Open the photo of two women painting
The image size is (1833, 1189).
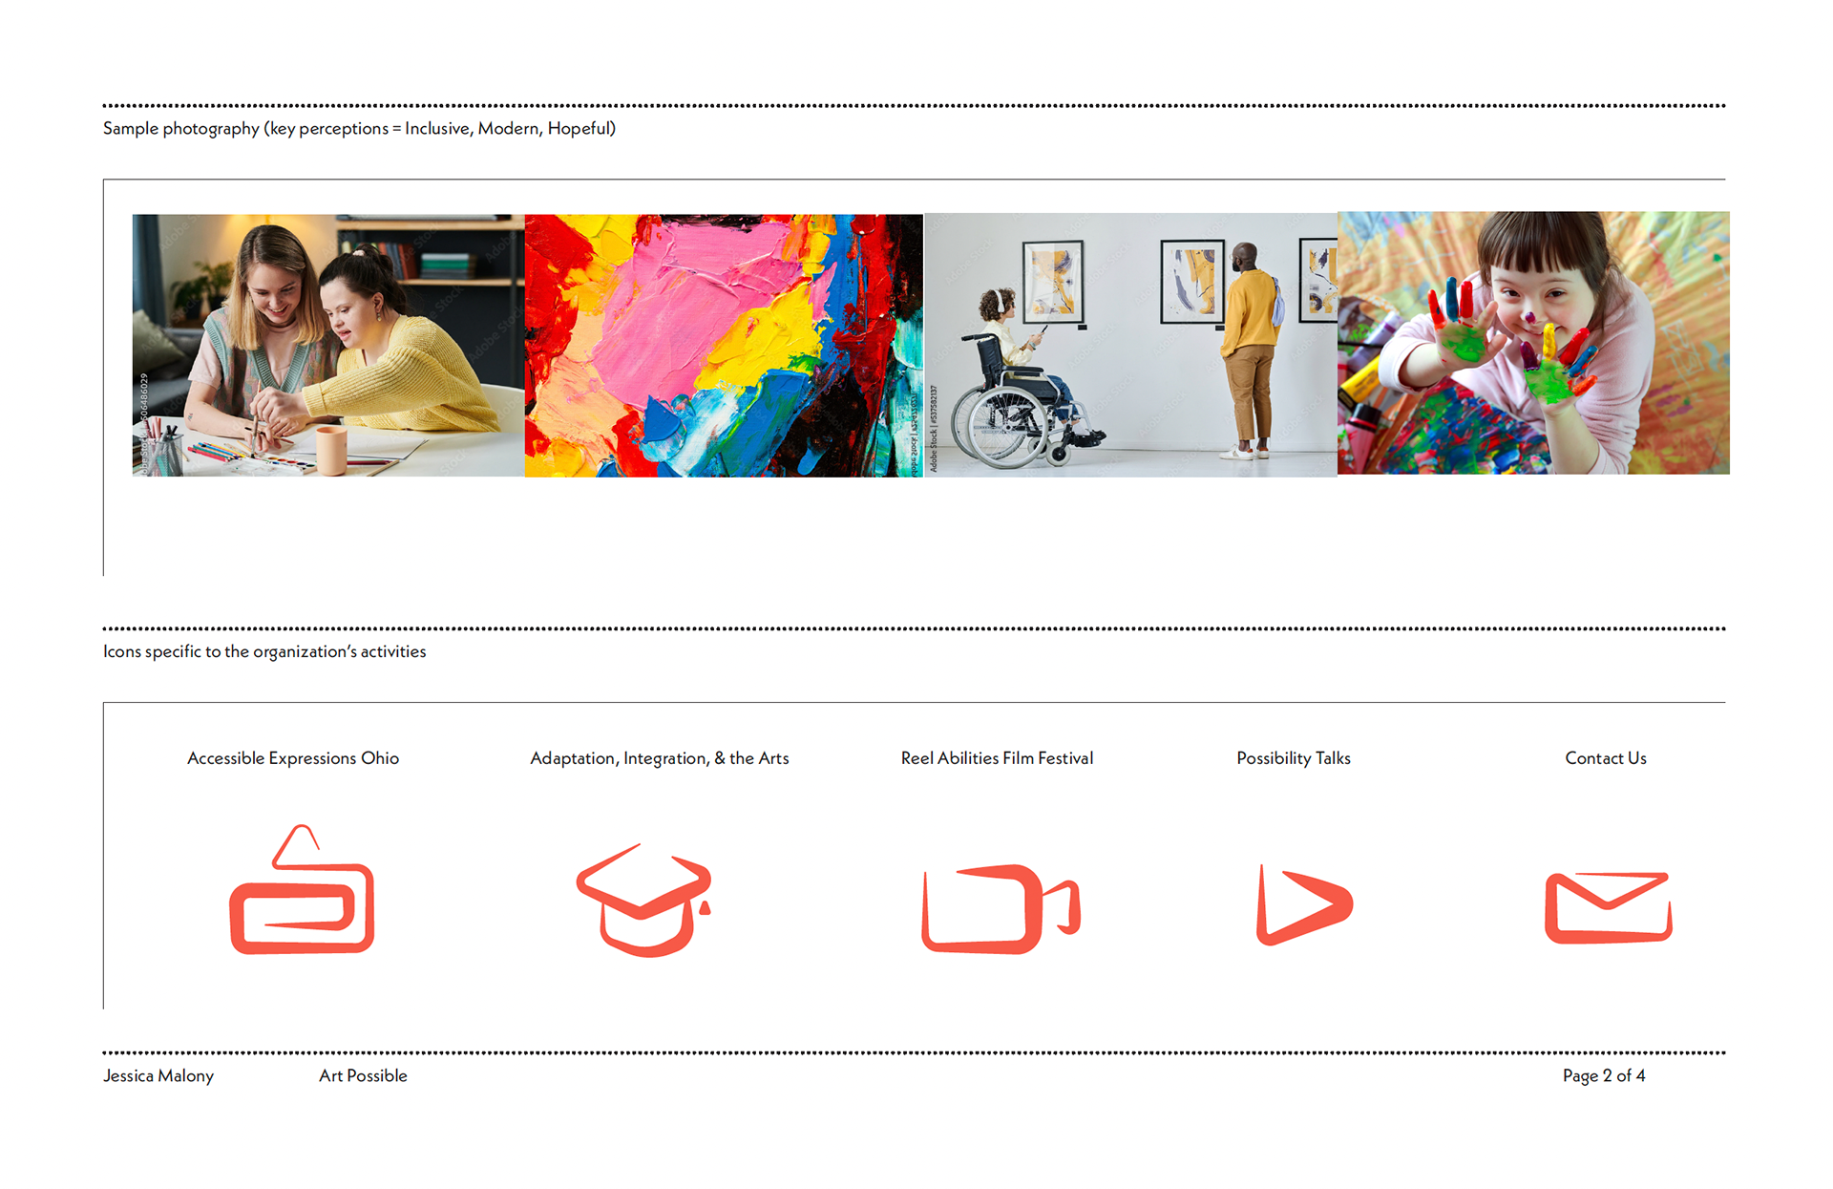pyautogui.click(x=328, y=345)
